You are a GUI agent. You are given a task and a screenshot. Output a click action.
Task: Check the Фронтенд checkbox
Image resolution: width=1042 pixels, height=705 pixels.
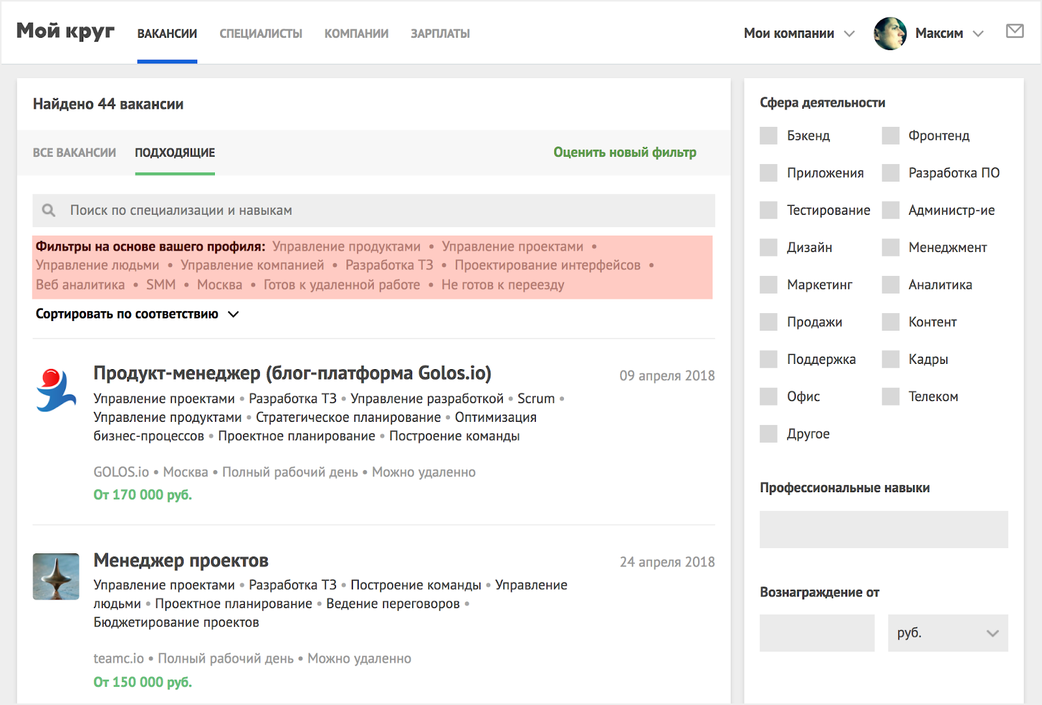pos(890,135)
